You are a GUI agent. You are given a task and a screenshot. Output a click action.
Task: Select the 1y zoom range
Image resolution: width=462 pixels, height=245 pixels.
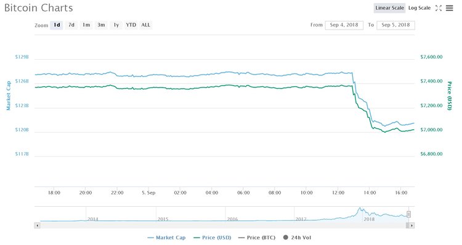(116, 25)
